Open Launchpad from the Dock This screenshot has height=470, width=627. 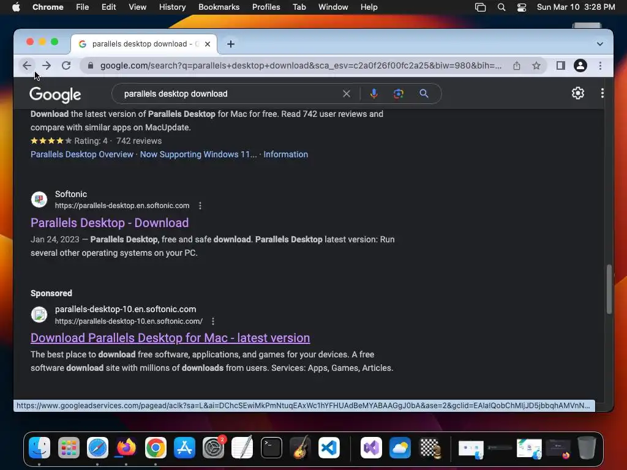point(69,447)
